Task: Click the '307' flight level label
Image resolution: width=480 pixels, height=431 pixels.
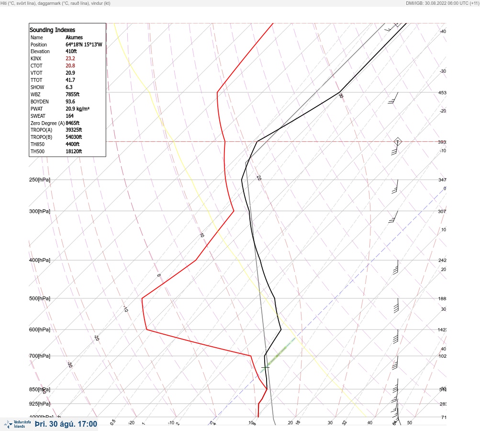Action: (x=442, y=211)
